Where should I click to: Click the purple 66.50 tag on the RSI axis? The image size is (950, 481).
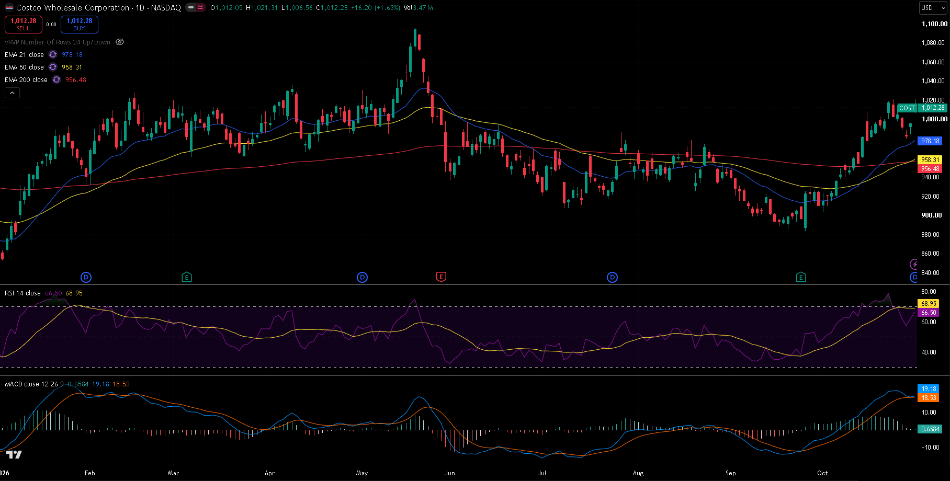coord(929,312)
